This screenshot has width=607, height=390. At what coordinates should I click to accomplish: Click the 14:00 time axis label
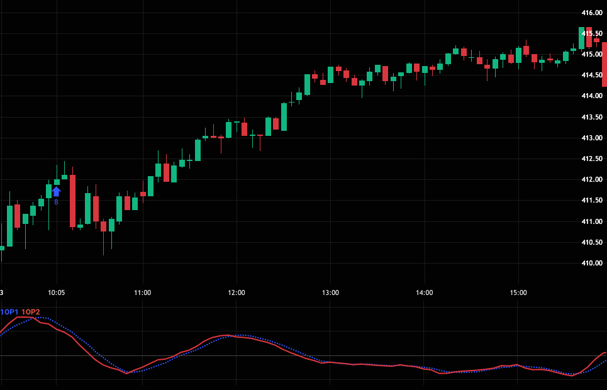(x=424, y=292)
